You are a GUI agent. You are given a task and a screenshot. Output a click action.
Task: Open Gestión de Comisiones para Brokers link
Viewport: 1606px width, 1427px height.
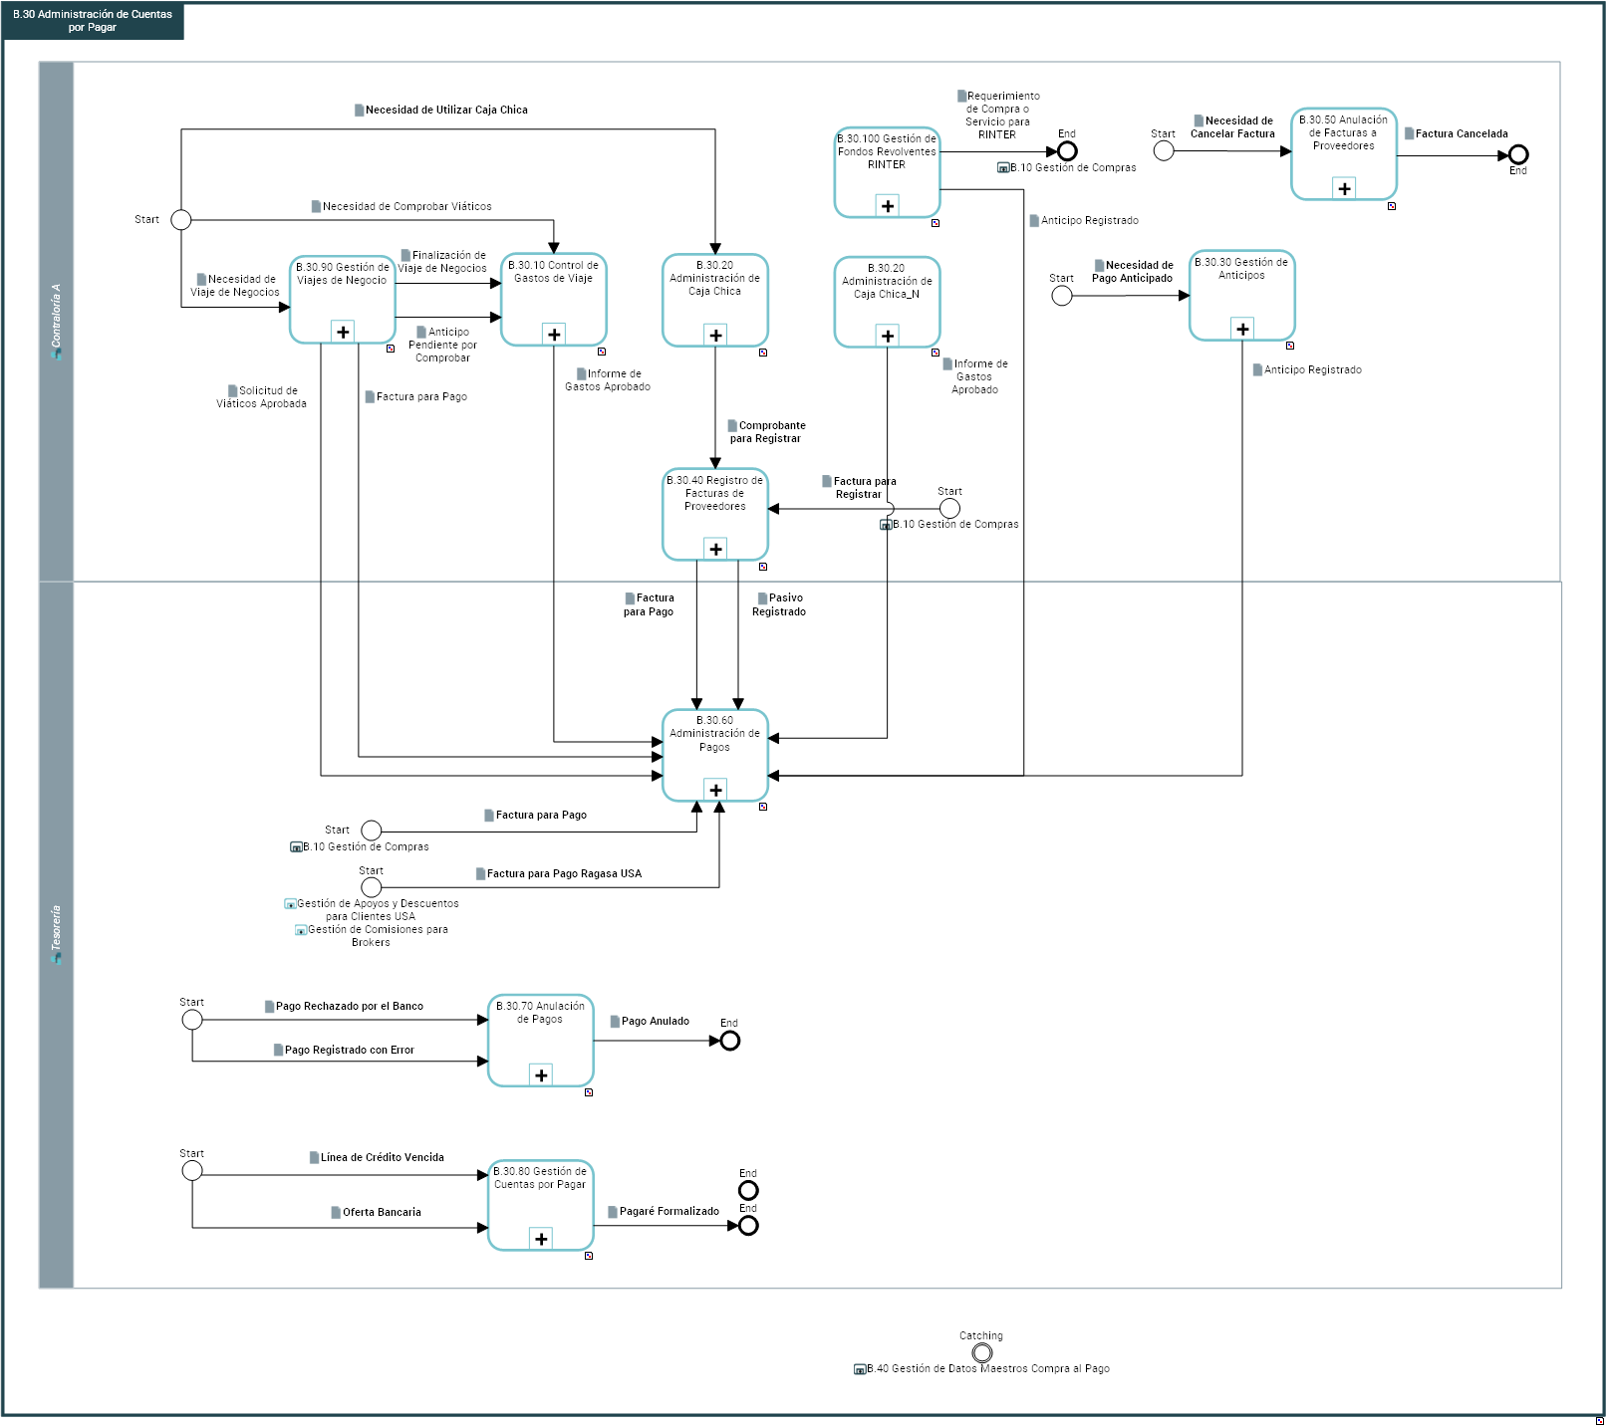pyautogui.click(x=372, y=936)
